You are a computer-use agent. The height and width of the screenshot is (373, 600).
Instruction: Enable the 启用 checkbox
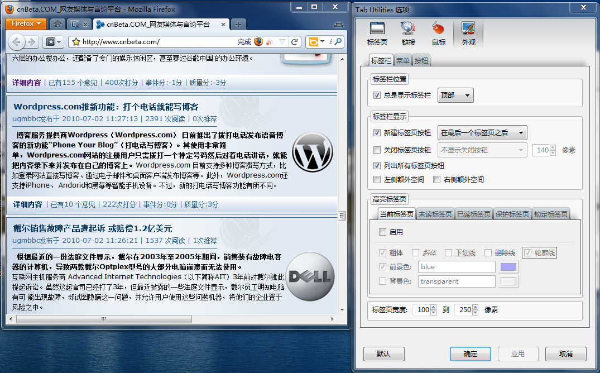tap(382, 232)
